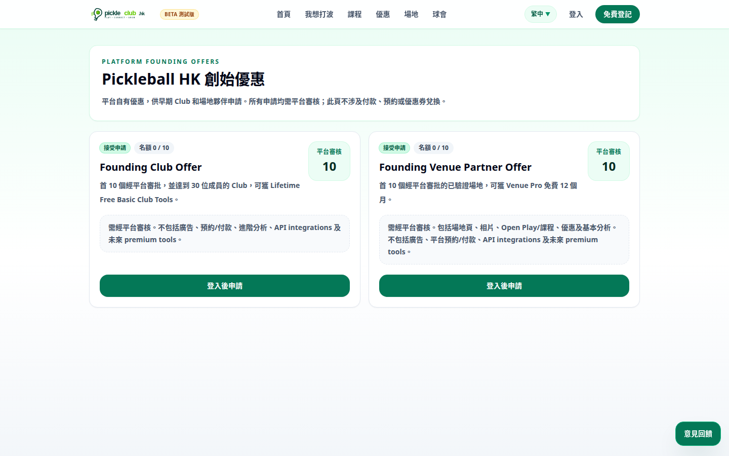Navigate to 場地 page

411,14
